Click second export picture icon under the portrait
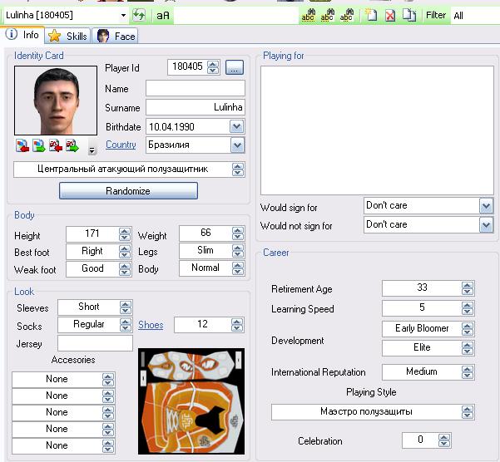The image size is (500, 462). [x=39, y=145]
